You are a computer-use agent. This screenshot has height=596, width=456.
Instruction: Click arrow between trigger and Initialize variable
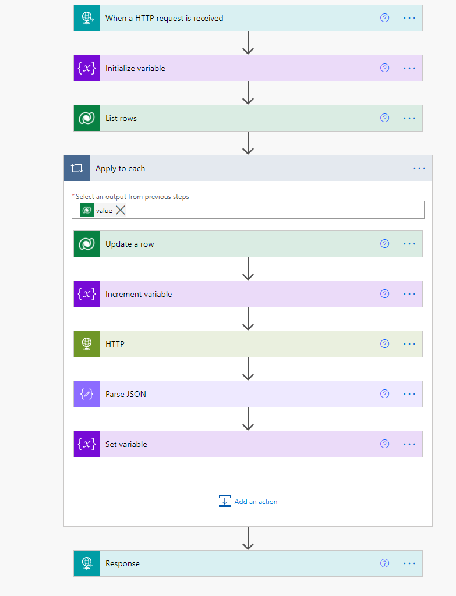point(248,43)
